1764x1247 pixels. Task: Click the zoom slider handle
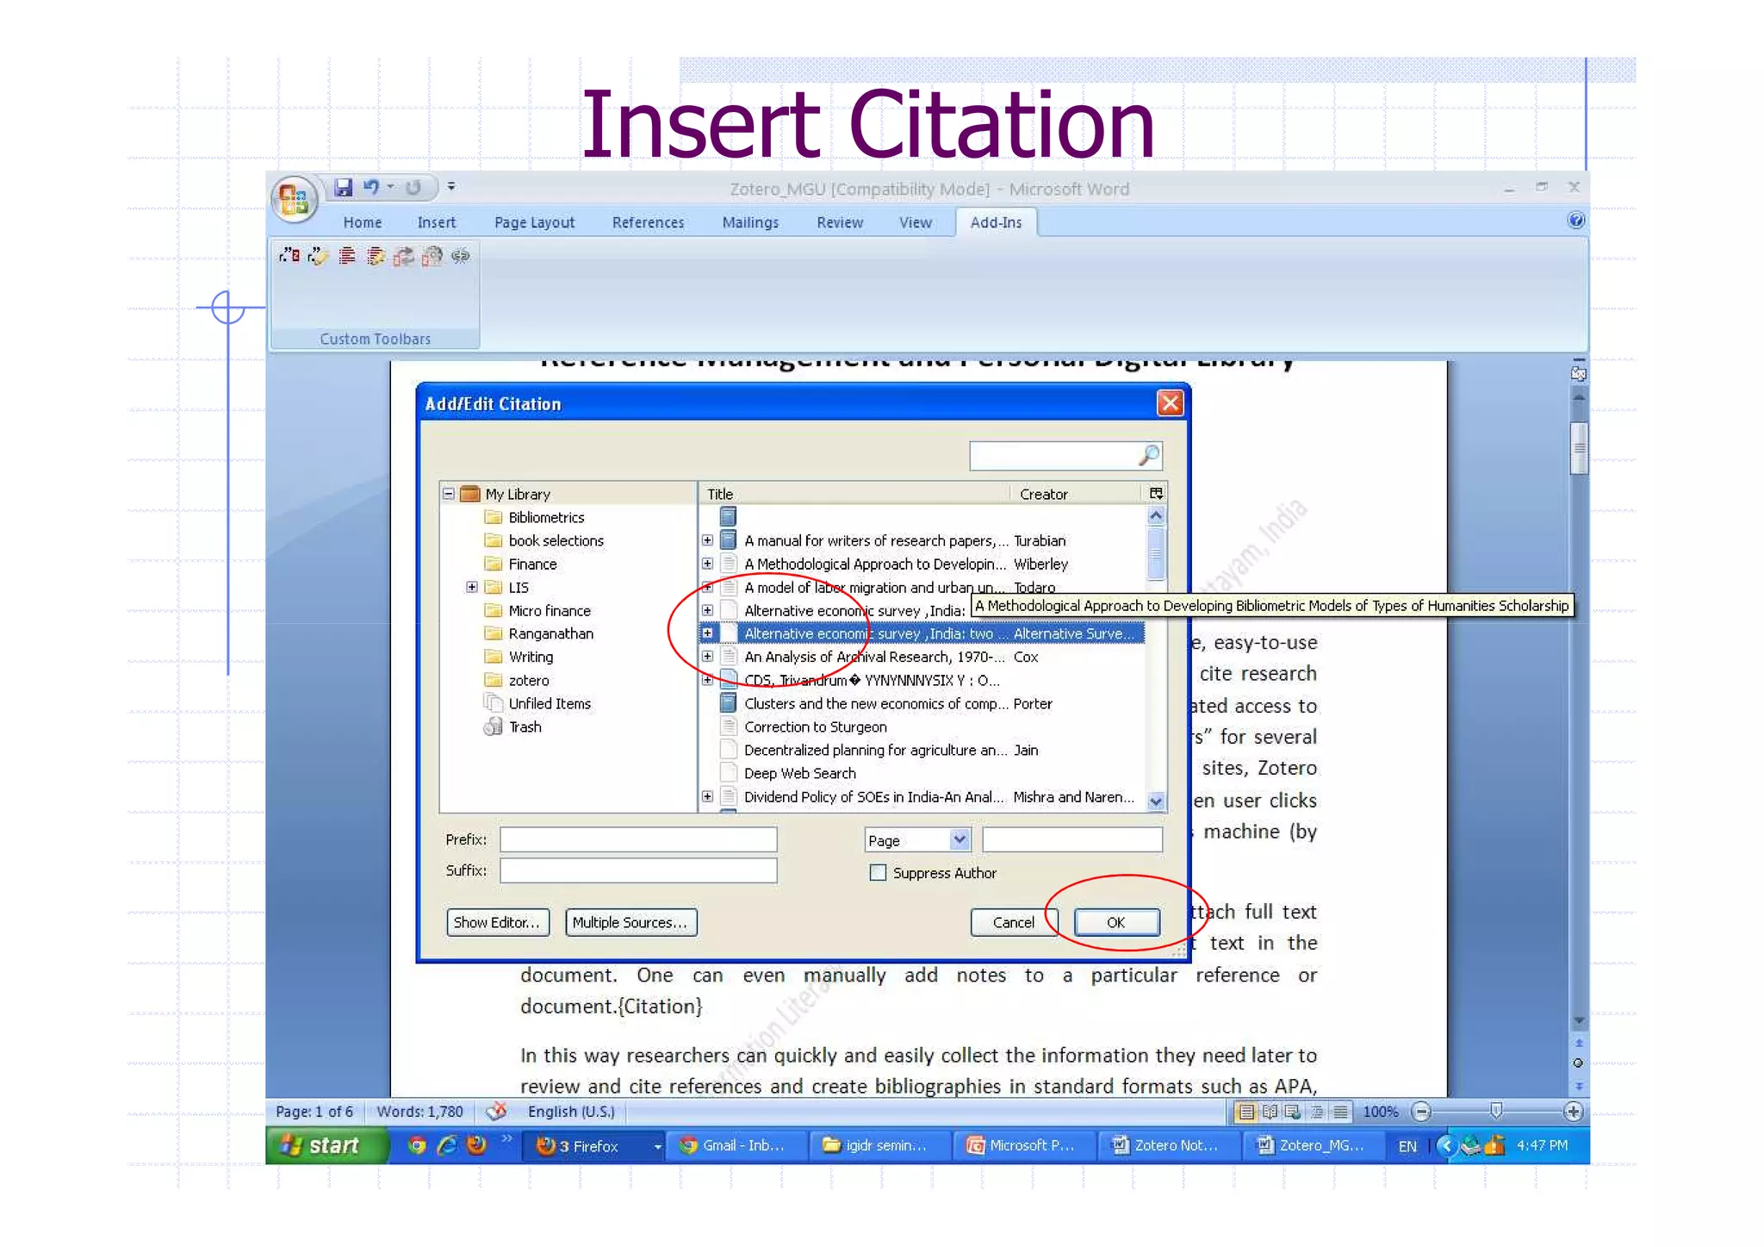pos(1496,1111)
